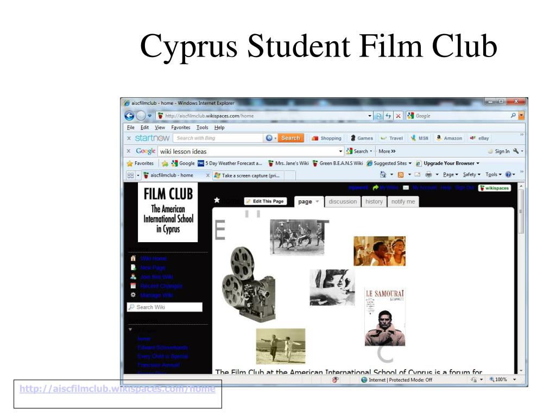Image resolution: width=556 pixels, height=417 pixels.
Task: Click the Google toolbar wrench settings icon
Action: pyautogui.click(x=516, y=151)
